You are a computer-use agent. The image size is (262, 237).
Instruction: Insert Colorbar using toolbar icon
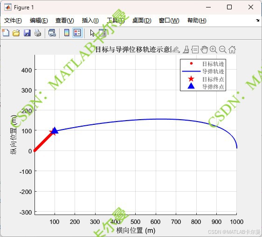tap(67, 33)
